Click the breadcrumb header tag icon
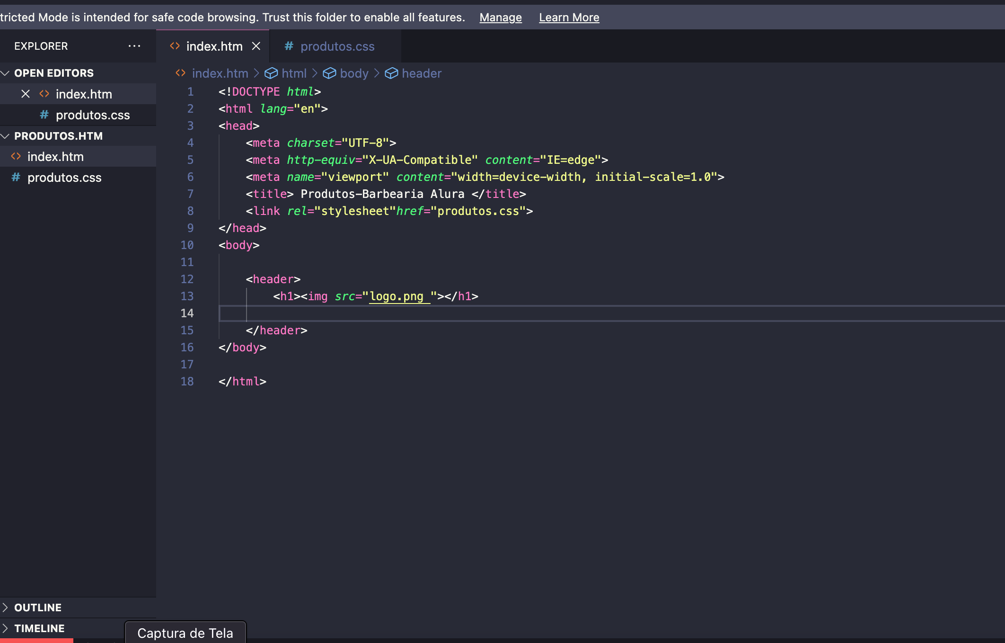Image resolution: width=1005 pixels, height=643 pixels. point(391,72)
